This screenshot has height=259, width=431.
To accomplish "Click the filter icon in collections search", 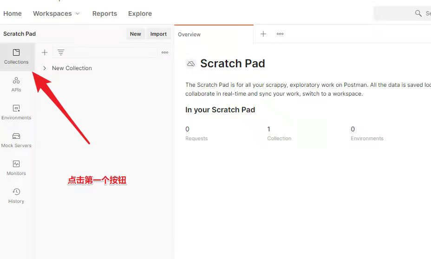I will pyautogui.click(x=61, y=52).
